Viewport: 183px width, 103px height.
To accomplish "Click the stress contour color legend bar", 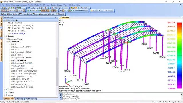I will [x=179, y=56].
